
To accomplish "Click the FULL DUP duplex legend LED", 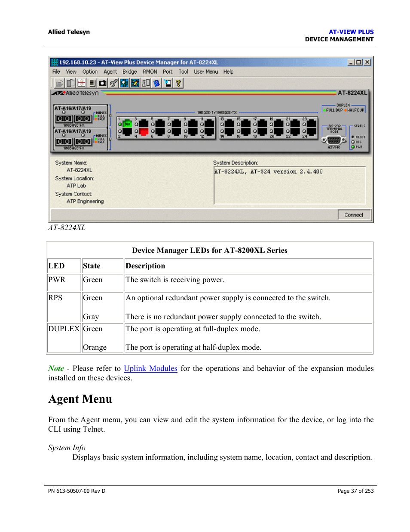I will [324, 110].
